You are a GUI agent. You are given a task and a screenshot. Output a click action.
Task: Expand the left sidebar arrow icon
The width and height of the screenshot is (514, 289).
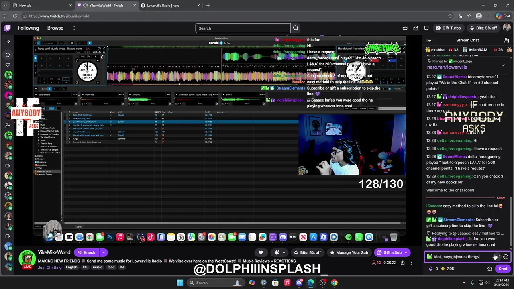tap(8, 41)
